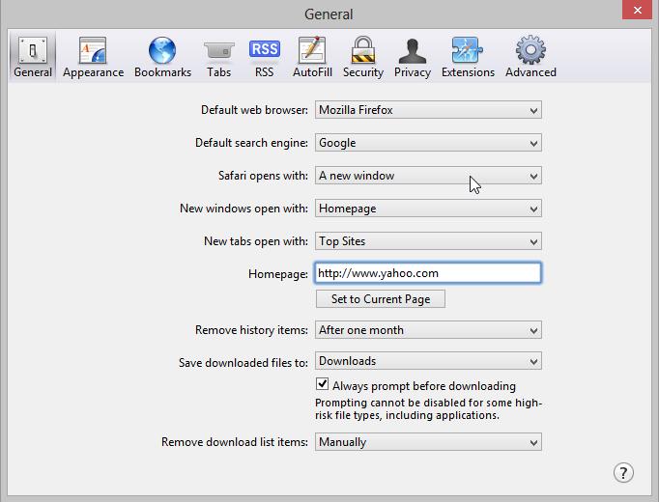This screenshot has height=502, width=659.
Task: Expand the Default web browser dropdown
Action: (428, 110)
